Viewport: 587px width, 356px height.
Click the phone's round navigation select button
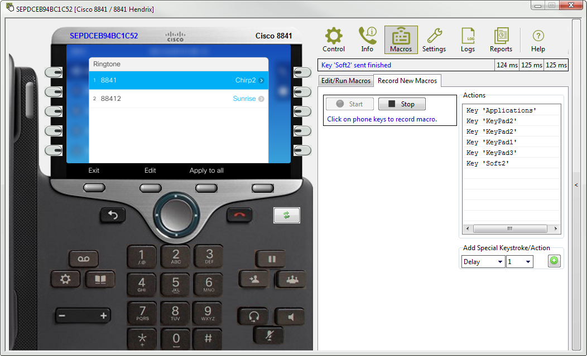pos(176,214)
